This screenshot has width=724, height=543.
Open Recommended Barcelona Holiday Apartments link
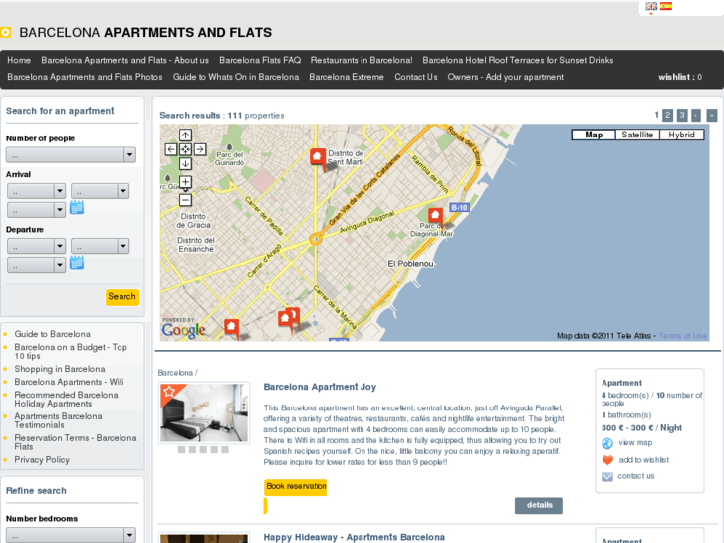pyautogui.click(x=66, y=399)
